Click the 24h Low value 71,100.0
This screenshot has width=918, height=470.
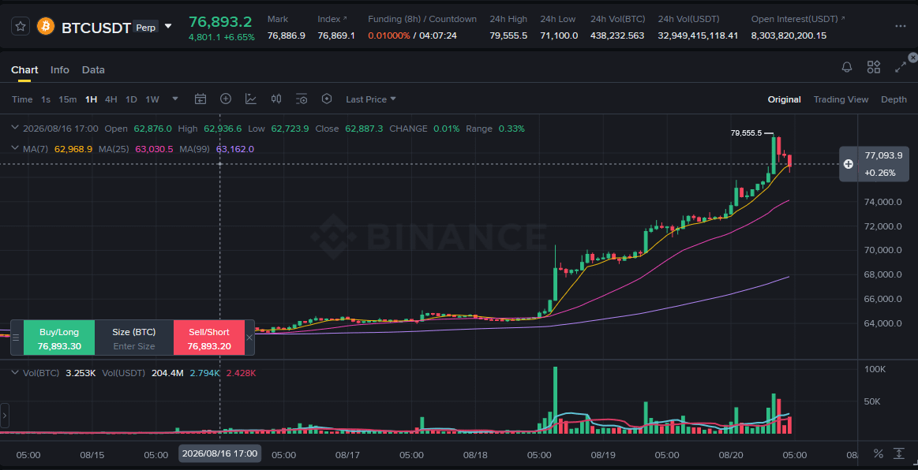click(559, 35)
